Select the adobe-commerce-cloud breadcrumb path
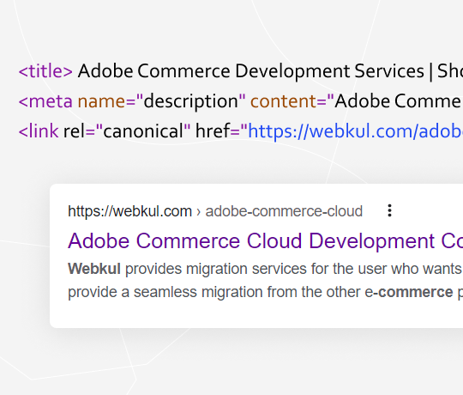This screenshot has width=463, height=395. [284, 211]
